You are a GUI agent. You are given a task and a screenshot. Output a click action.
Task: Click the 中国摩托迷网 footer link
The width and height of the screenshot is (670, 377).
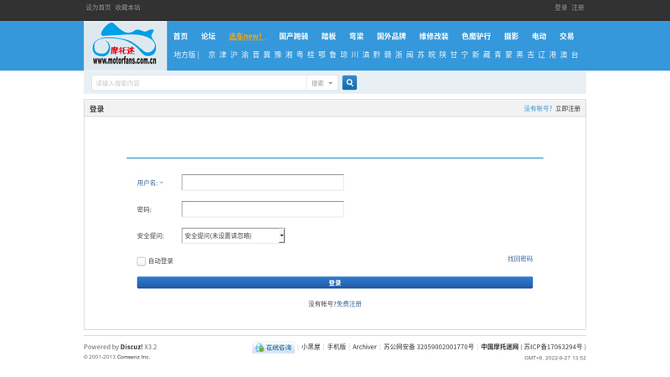tap(499, 347)
